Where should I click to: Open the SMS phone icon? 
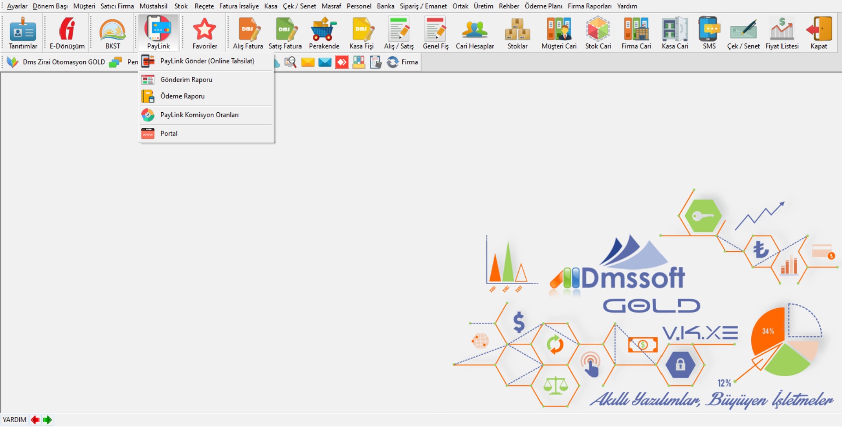click(709, 33)
